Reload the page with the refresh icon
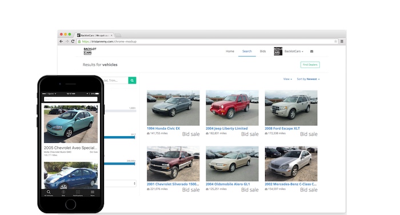Screen dimensions: 400x215 [73, 41]
